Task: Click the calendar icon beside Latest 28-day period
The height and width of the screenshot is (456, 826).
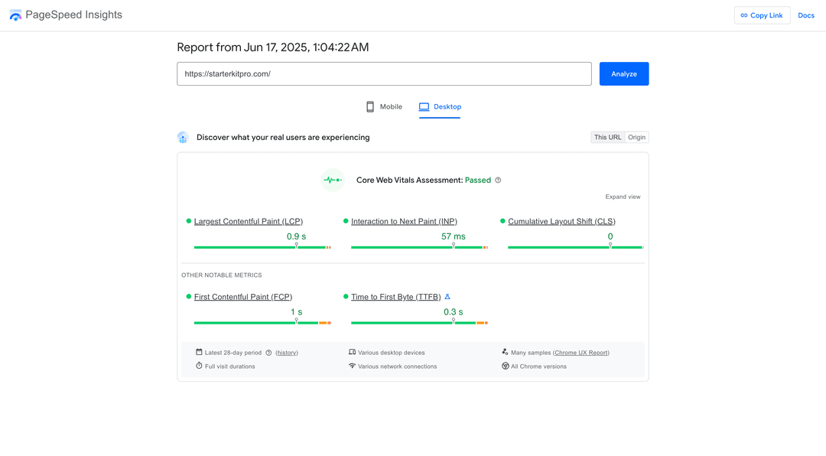Action: tap(199, 352)
